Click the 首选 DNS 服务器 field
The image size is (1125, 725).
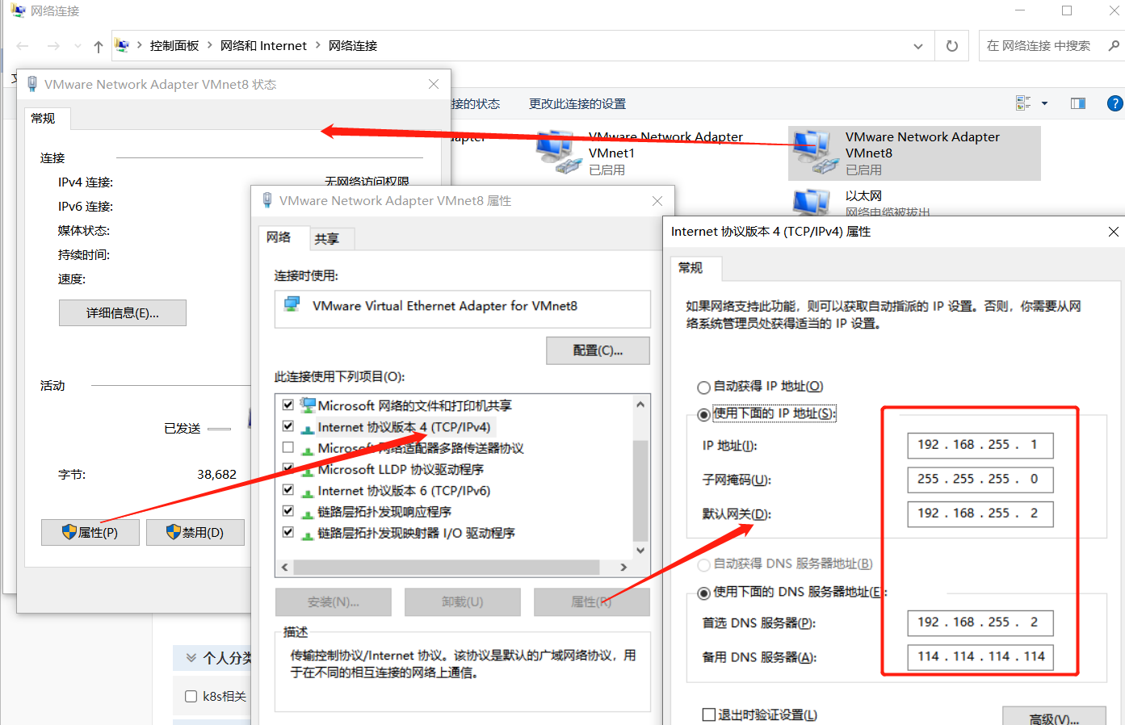coord(980,622)
